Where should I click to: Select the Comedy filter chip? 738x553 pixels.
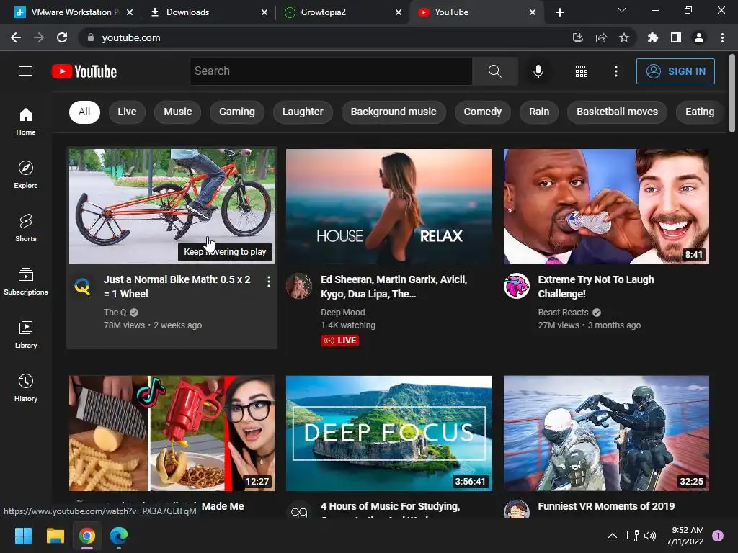tap(482, 112)
